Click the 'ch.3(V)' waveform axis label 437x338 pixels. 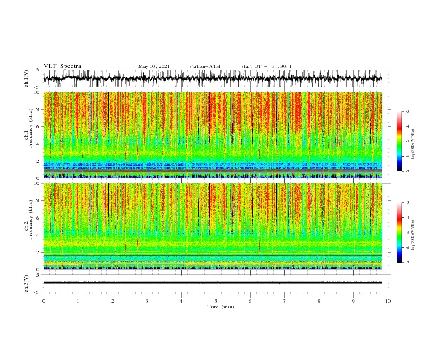[26, 283]
